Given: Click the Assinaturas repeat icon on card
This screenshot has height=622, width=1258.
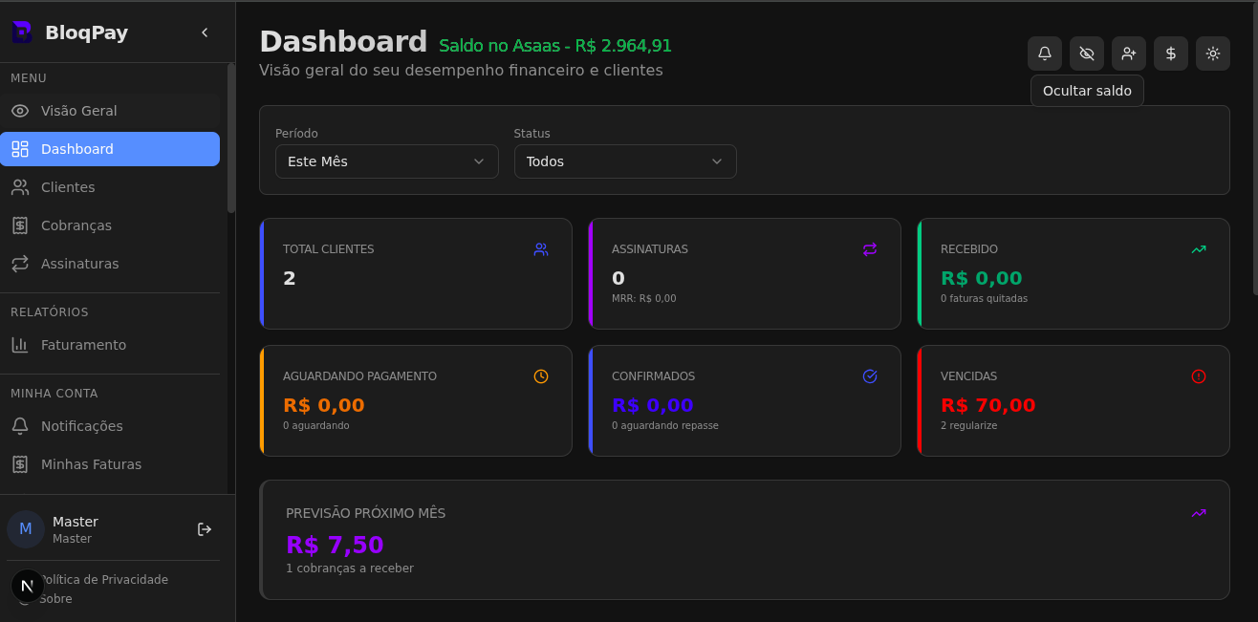Looking at the screenshot, I should (x=870, y=249).
